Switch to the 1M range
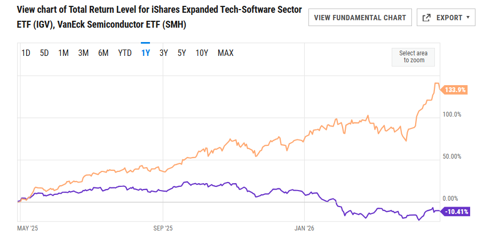 [64, 53]
